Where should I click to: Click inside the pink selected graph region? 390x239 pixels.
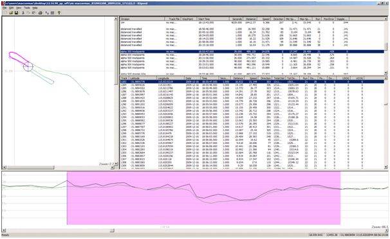coord(203,198)
